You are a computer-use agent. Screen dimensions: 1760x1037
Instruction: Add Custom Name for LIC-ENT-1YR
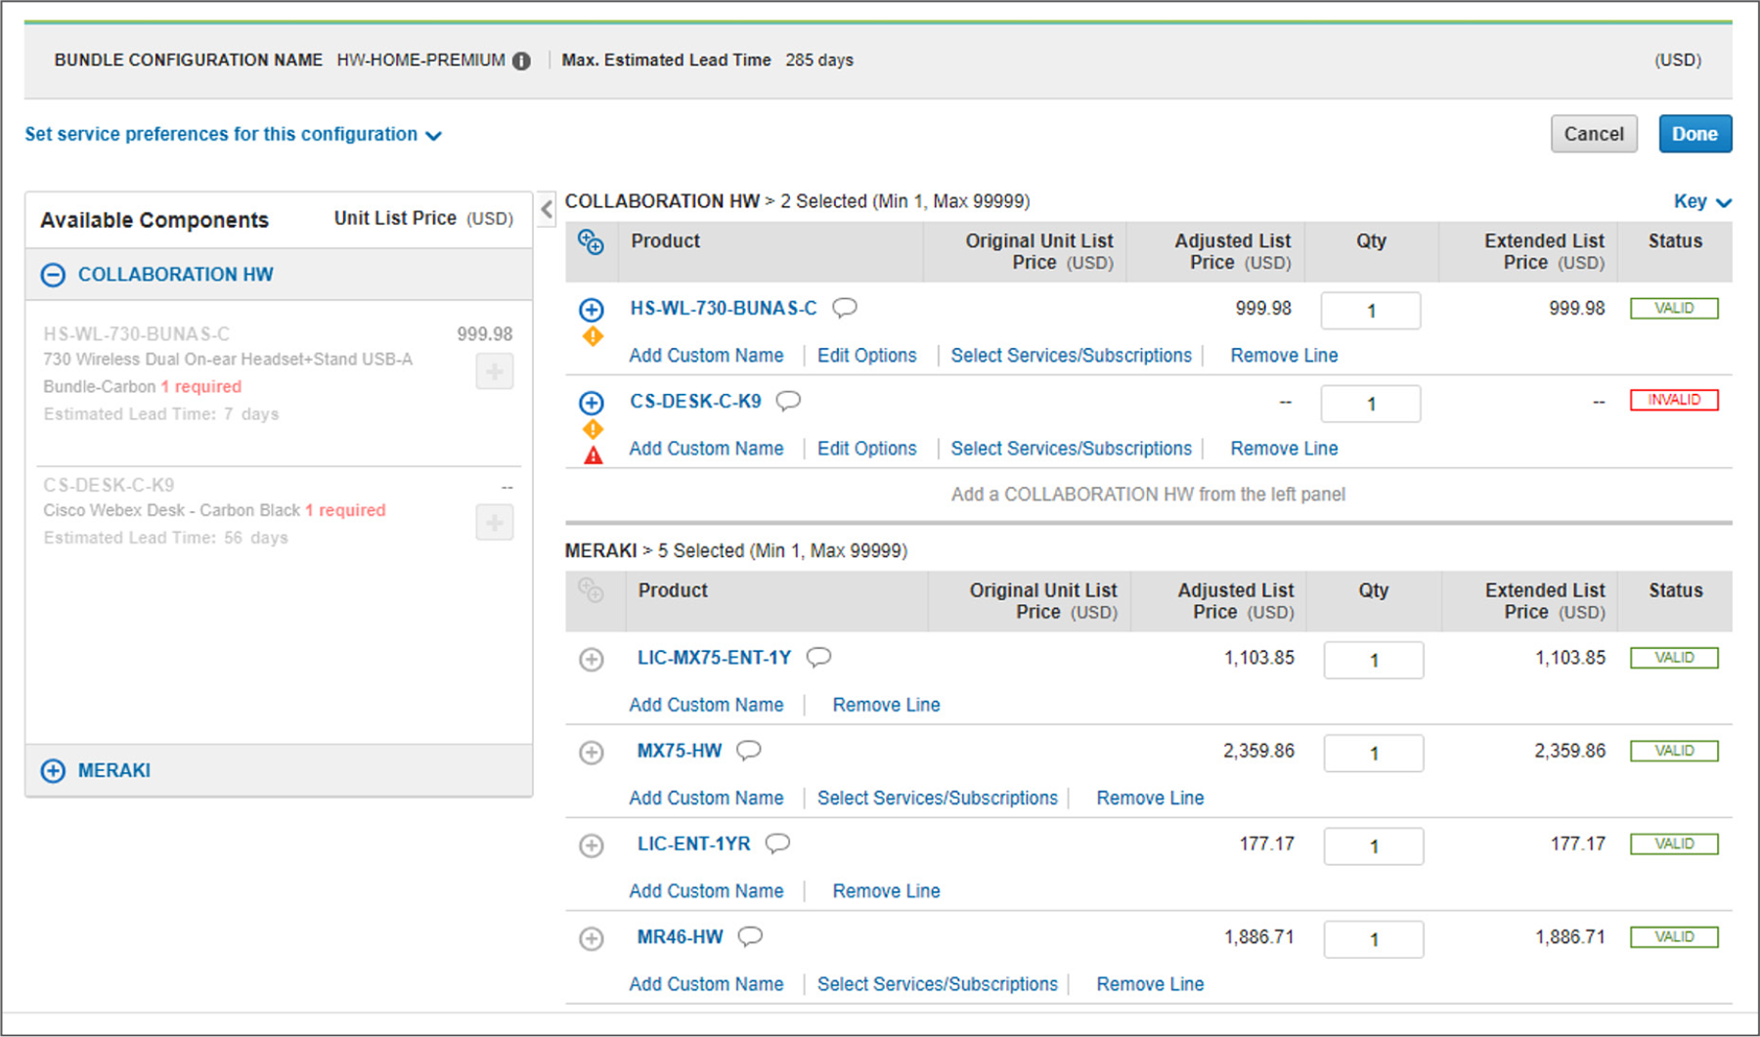[706, 890]
